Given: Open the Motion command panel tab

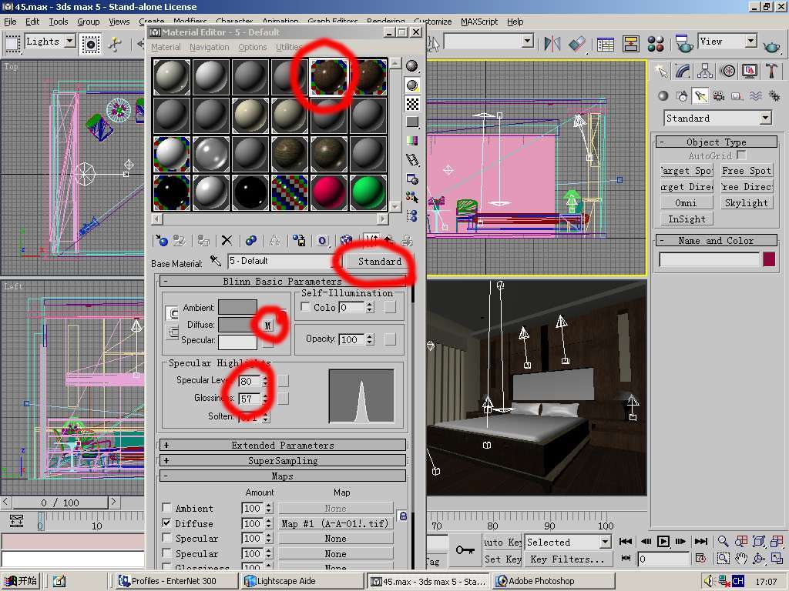Looking at the screenshot, I should coord(727,71).
